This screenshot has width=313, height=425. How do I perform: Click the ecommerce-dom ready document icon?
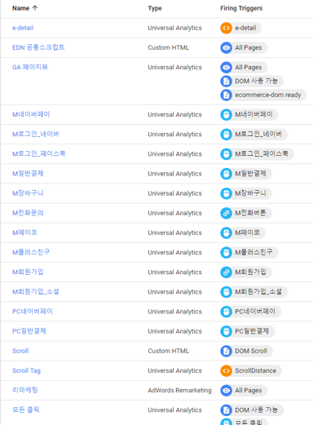click(x=226, y=95)
